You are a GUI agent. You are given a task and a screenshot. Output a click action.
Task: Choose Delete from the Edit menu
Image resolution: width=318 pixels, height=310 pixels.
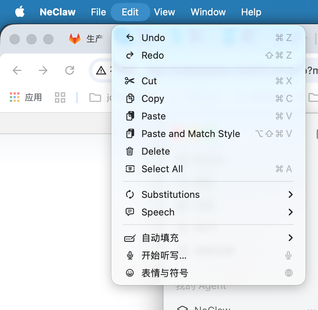pyautogui.click(x=208, y=151)
